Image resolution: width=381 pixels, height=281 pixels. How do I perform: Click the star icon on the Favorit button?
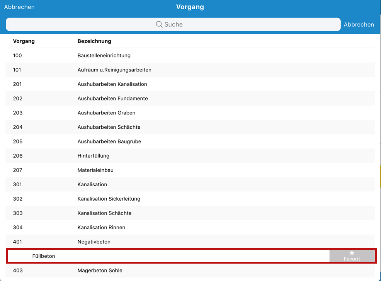point(352,253)
